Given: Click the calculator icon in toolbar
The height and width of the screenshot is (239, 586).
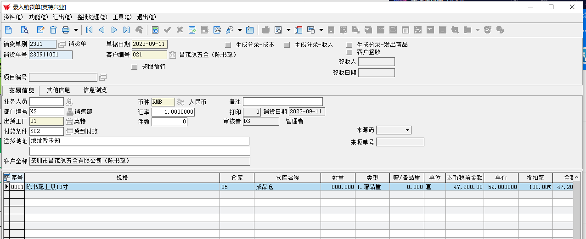Looking at the screenshot, I should pos(155,30).
